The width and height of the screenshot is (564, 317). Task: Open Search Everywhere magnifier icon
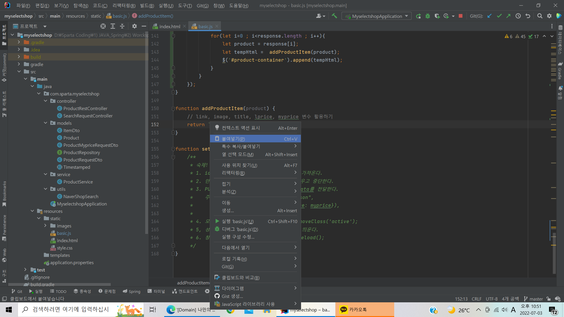click(x=540, y=16)
